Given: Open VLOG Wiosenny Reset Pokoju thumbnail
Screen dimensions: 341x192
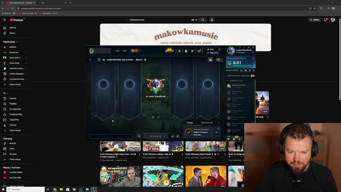Looking at the screenshot, I should coord(206,146).
